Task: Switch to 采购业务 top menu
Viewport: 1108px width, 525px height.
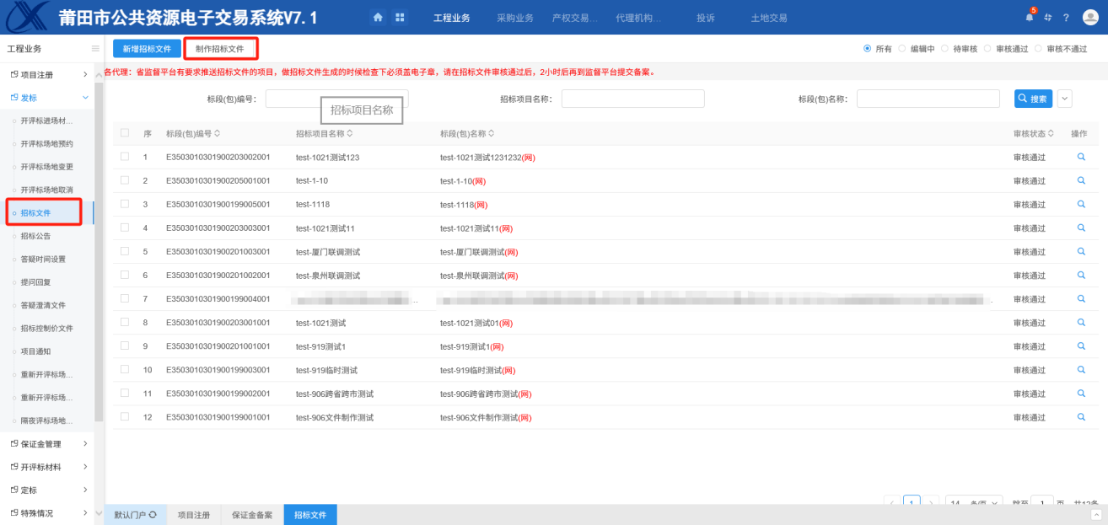Action: point(514,18)
